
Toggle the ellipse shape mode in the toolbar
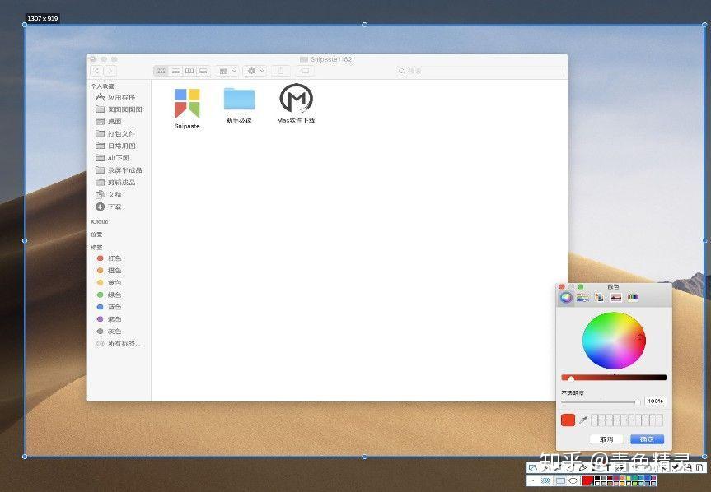click(573, 482)
